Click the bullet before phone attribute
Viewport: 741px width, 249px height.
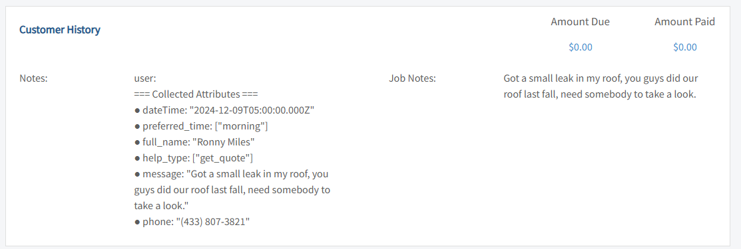pos(138,222)
